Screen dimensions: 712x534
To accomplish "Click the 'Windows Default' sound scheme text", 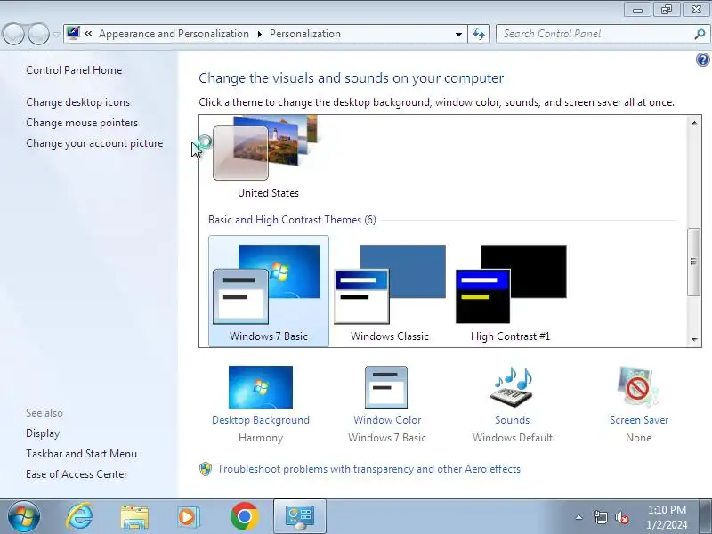I will point(513,438).
